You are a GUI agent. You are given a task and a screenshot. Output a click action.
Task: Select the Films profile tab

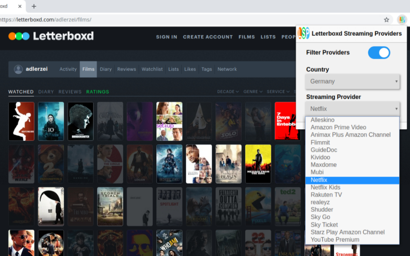(x=88, y=69)
